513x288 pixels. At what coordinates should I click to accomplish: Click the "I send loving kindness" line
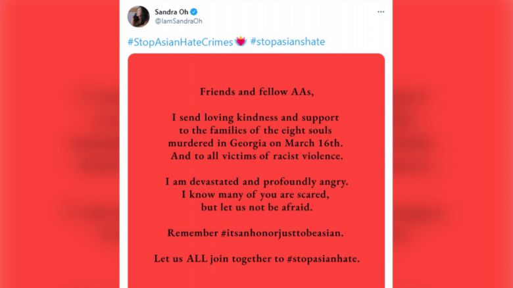point(256,118)
